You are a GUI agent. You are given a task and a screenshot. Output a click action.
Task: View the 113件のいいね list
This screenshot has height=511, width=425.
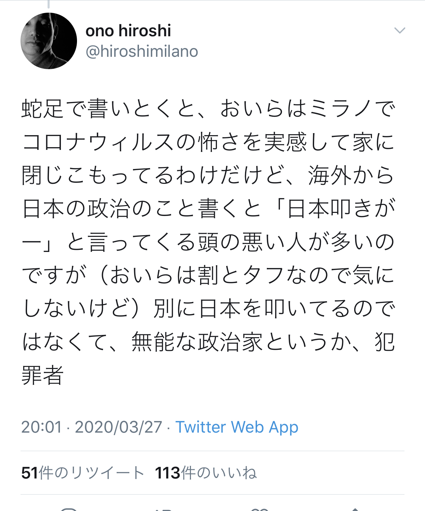206,473
